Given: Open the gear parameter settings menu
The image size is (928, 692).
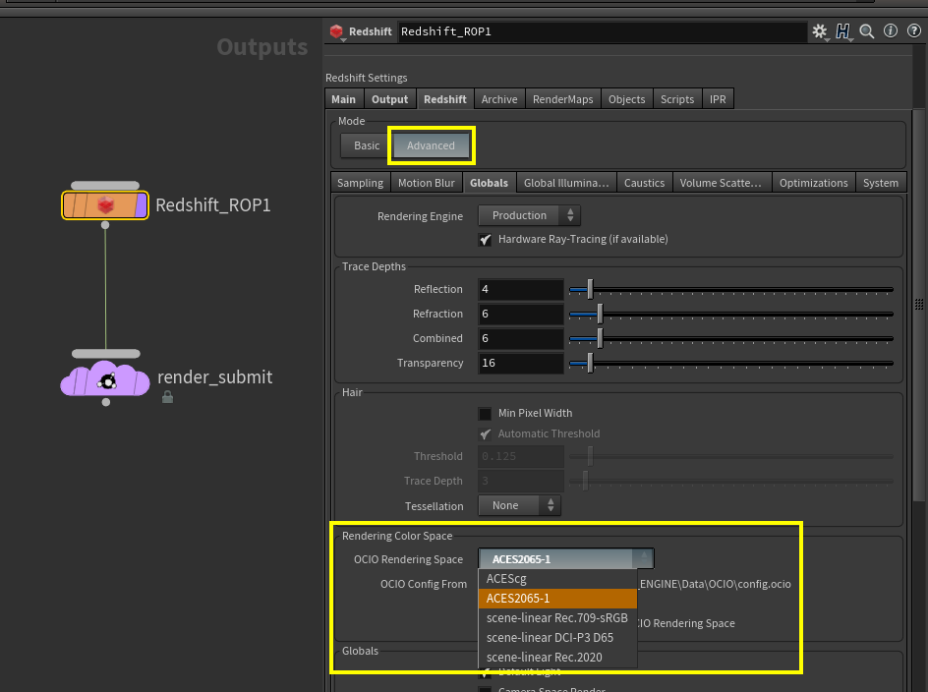Looking at the screenshot, I should click(819, 31).
